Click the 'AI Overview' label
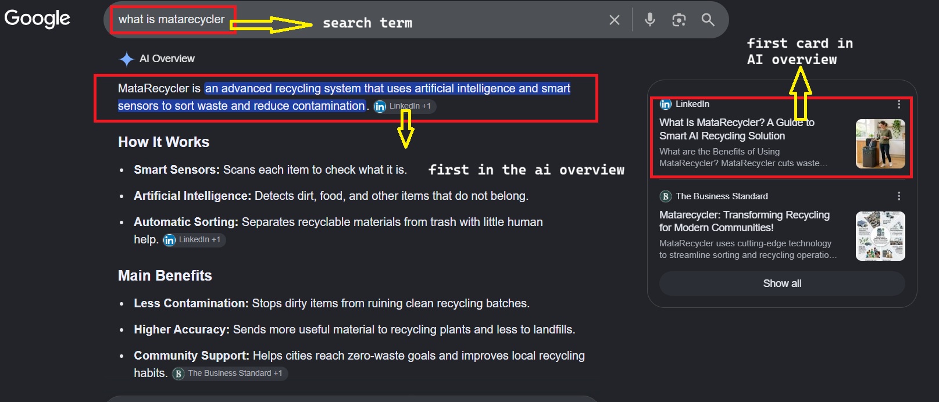 pyautogui.click(x=167, y=59)
